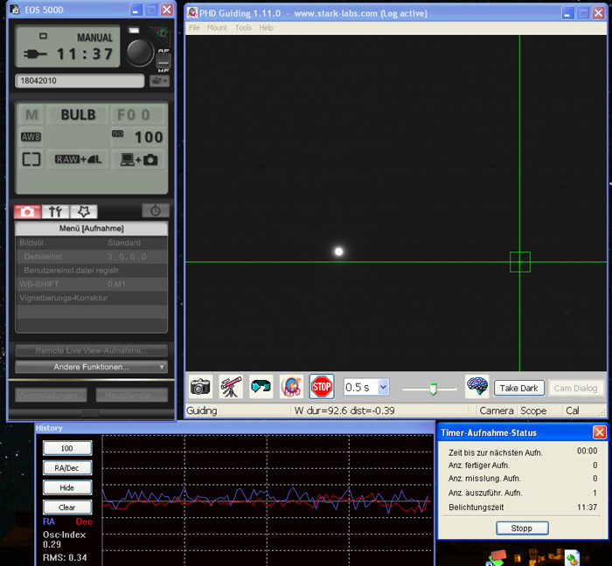
Task: Click the telescope connect icon
Action: click(231, 386)
